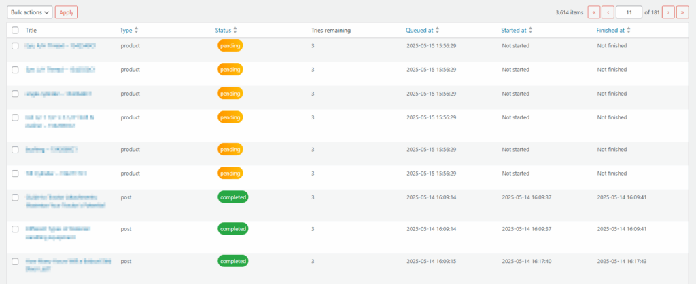The width and height of the screenshot is (696, 284).
Task: Click the sort arrows beside Queued at
Action: click(x=438, y=31)
